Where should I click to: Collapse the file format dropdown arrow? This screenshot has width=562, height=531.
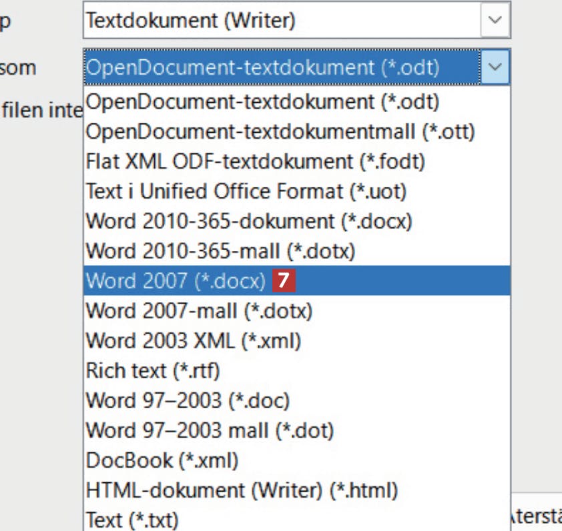(495, 67)
